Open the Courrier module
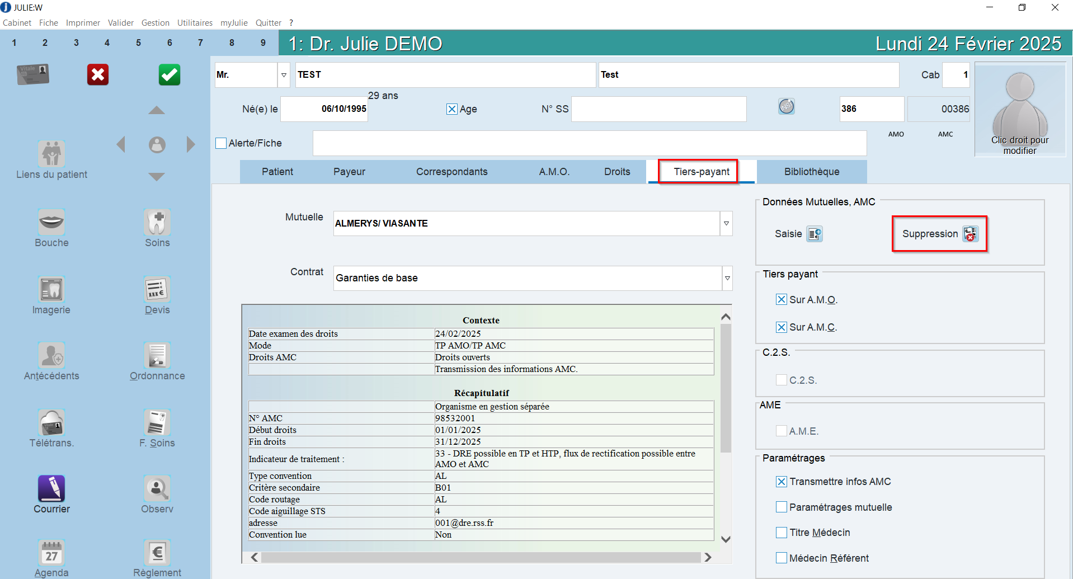This screenshot has height=579, width=1073. coord(51,488)
